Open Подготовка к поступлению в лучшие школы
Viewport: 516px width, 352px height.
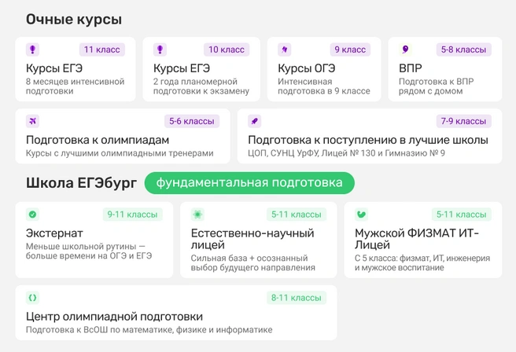pyautogui.click(x=368, y=140)
